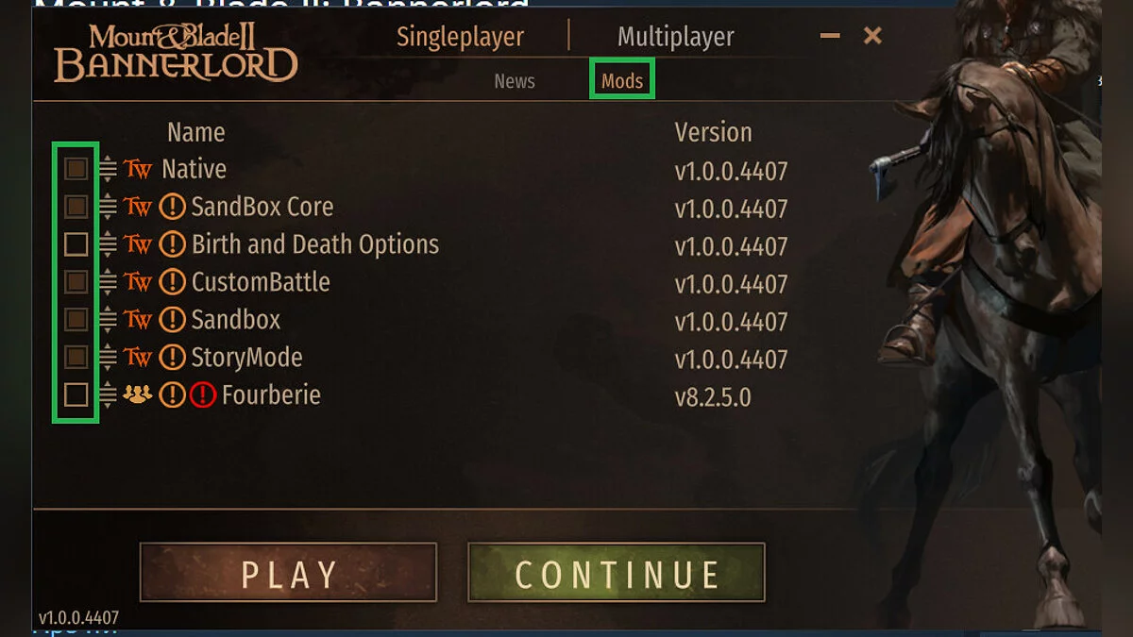
Task: Click the TW icon in the Sandbox row
Action: pyautogui.click(x=138, y=320)
